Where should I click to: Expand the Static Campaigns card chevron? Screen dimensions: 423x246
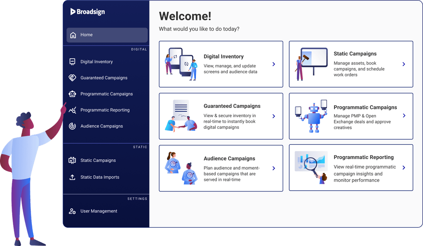pos(404,64)
